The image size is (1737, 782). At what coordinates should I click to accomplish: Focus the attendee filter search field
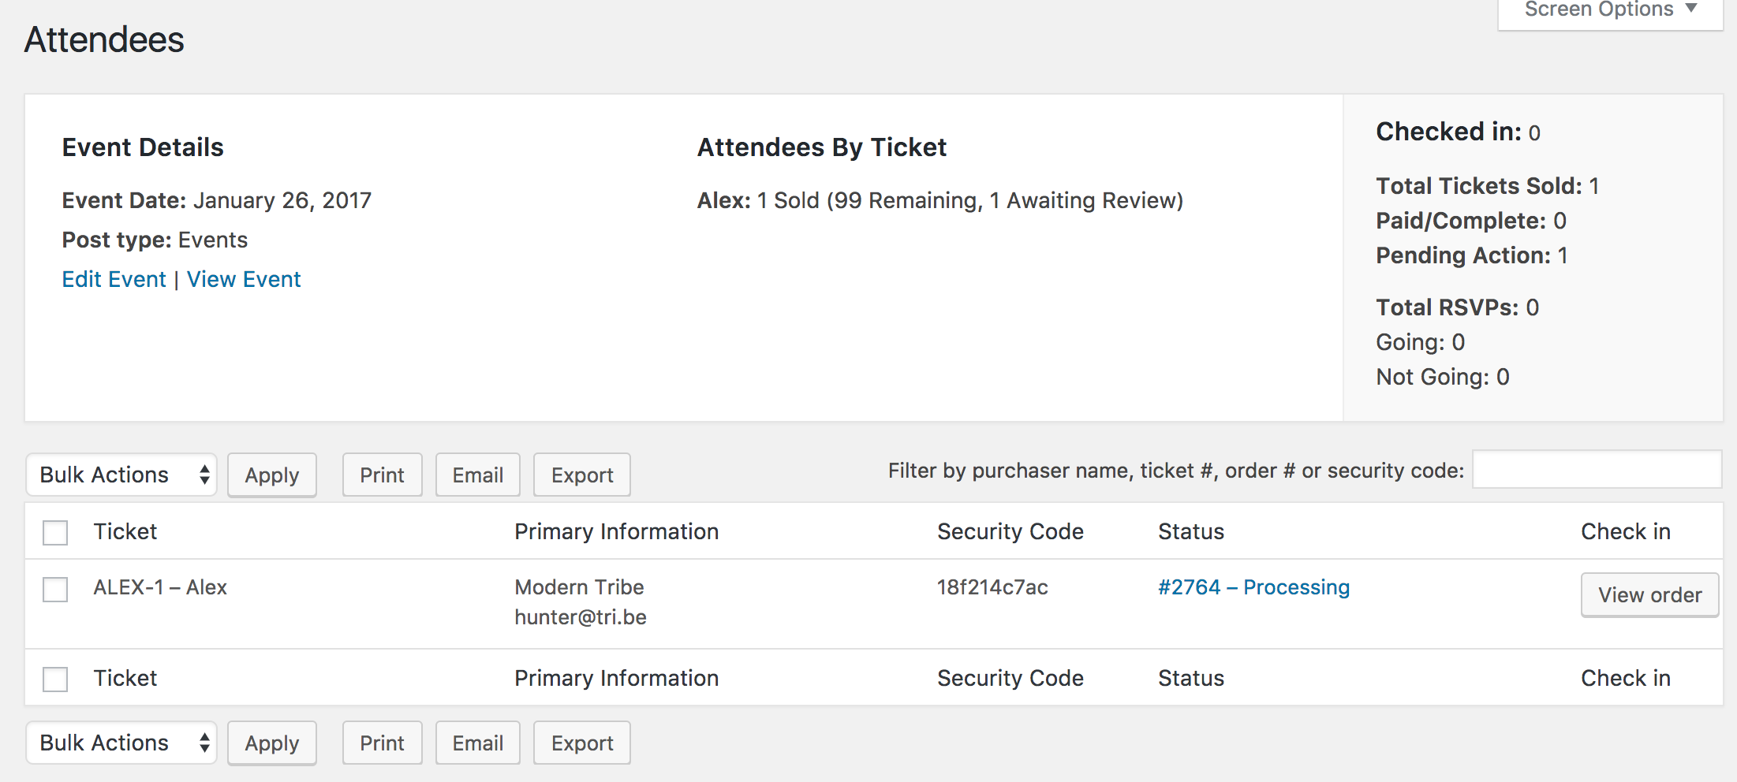(1597, 470)
